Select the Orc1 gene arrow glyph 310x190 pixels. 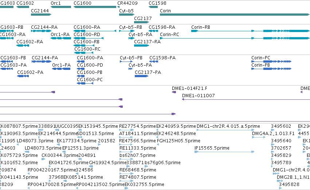(x=61, y=7)
